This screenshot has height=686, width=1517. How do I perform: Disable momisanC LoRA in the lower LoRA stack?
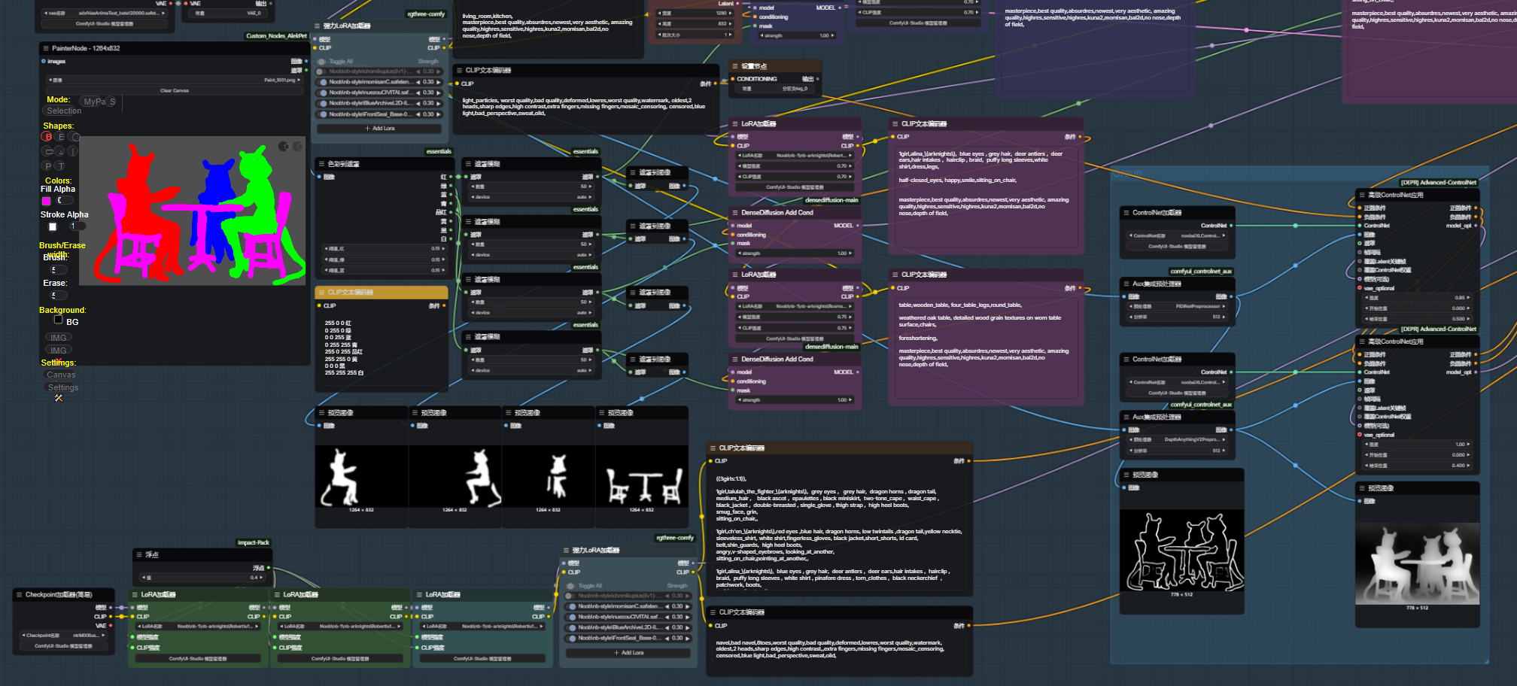click(572, 606)
